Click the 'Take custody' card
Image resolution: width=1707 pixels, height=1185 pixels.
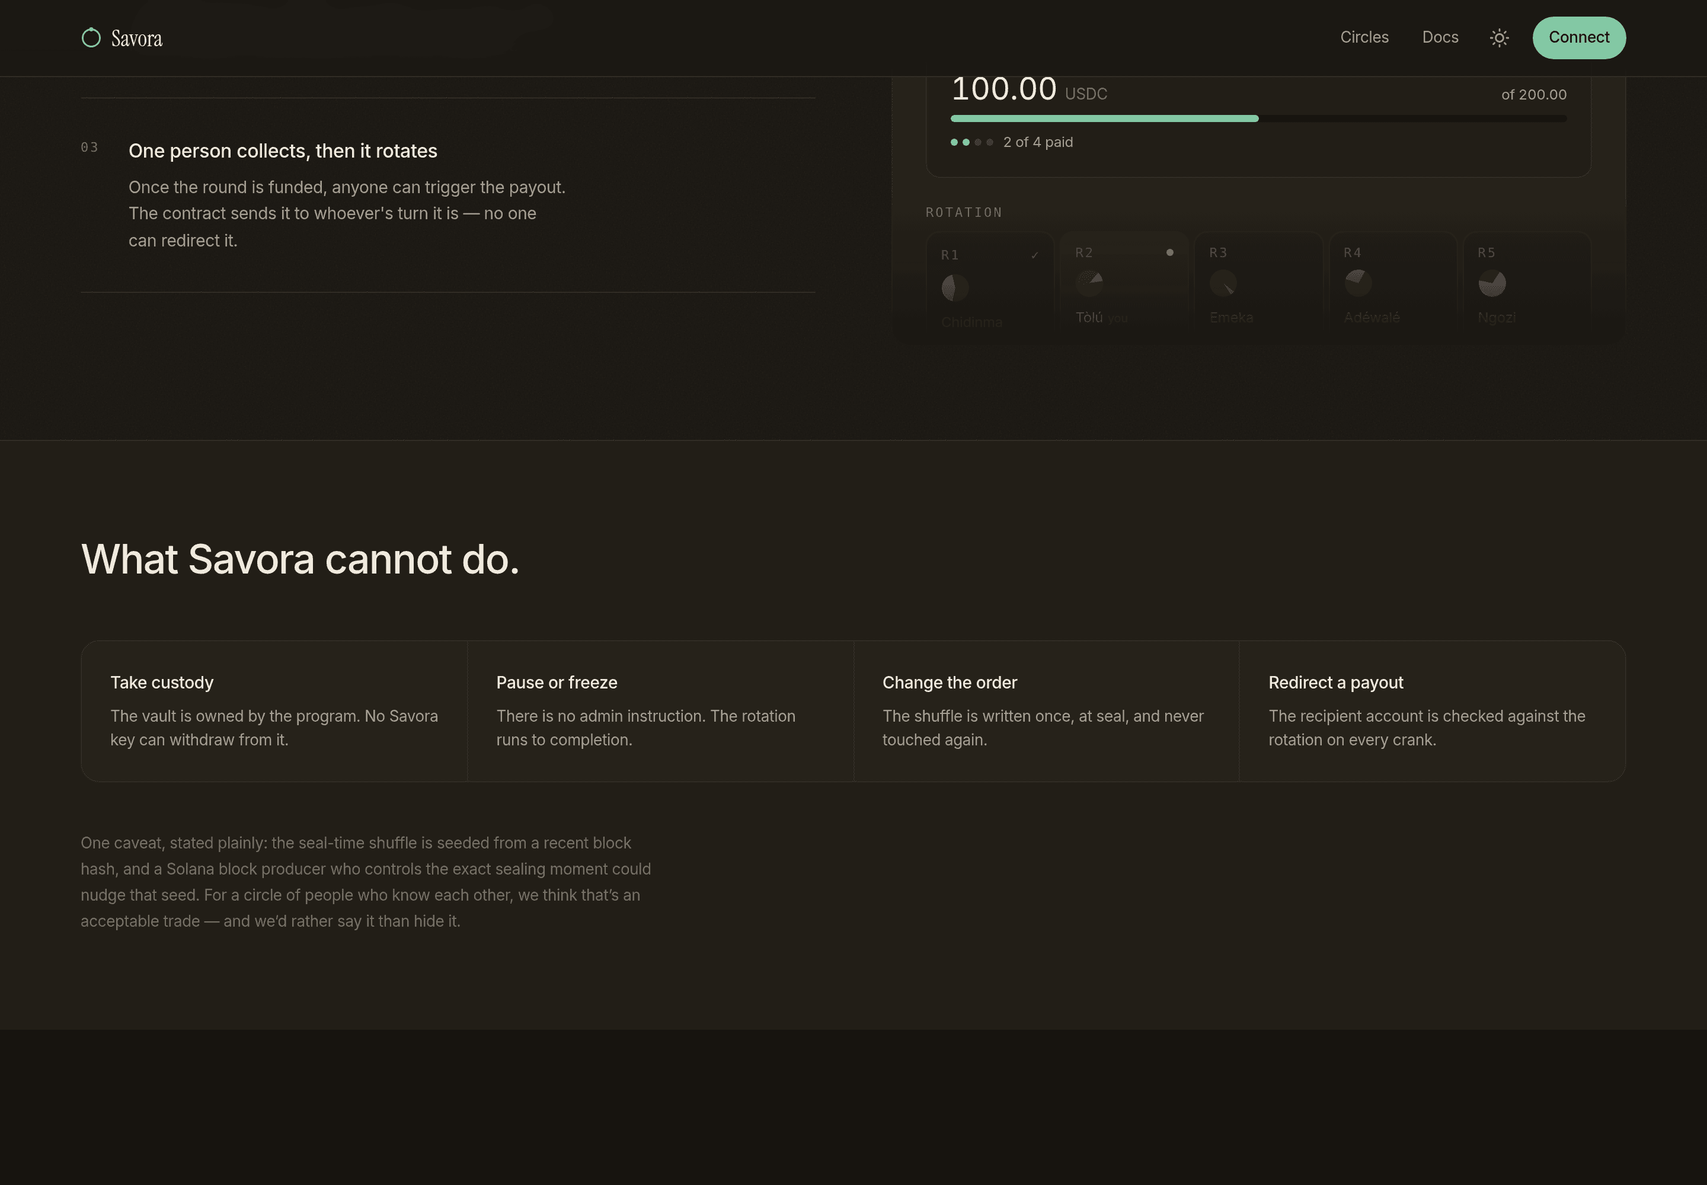click(274, 710)
